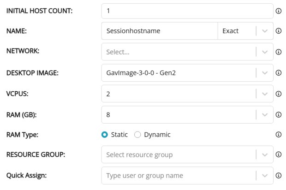Click the Initial Host Count input field
Viewport: 286px width, 190px height.
click(187, 11)
